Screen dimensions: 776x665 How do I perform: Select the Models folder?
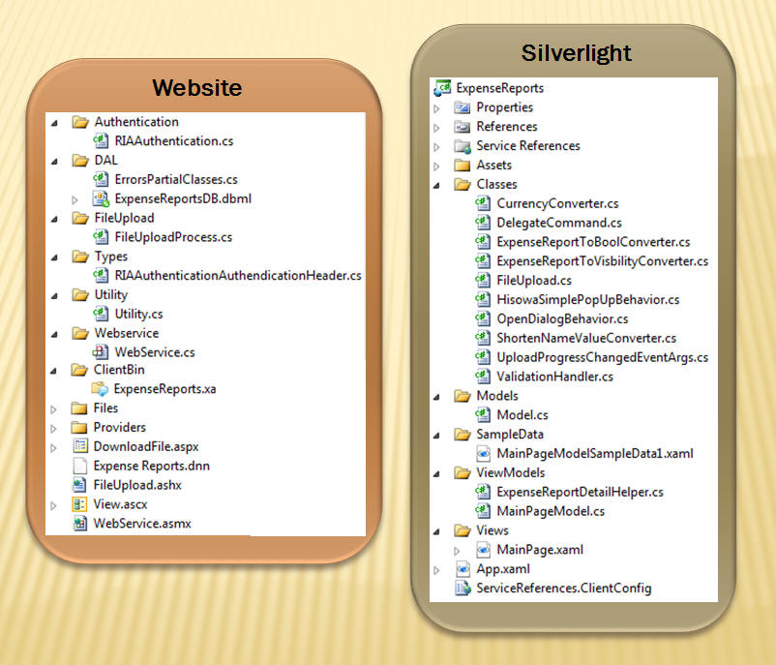coord(497,396)
